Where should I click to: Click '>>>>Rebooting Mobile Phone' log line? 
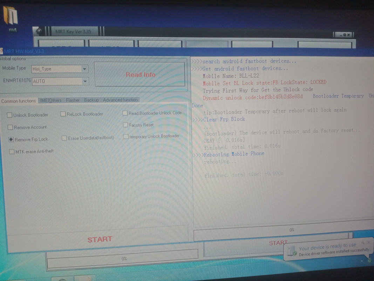pyautogui.click(x=229, y=154)
